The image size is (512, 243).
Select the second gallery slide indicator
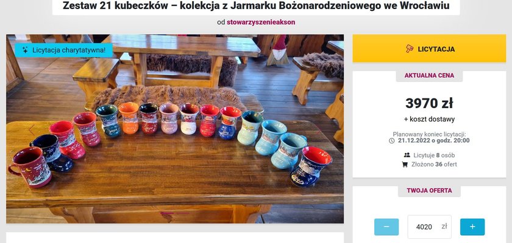coord(183,213)
